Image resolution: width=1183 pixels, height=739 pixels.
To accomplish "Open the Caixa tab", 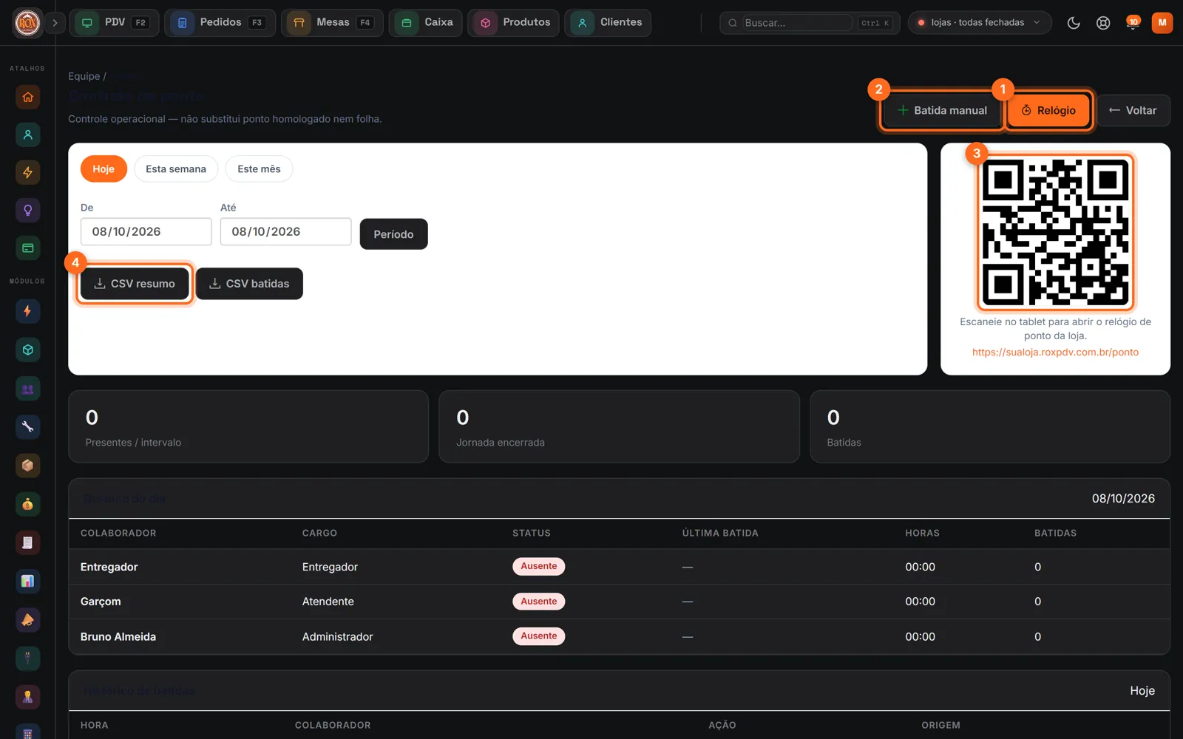I will 426,23.
